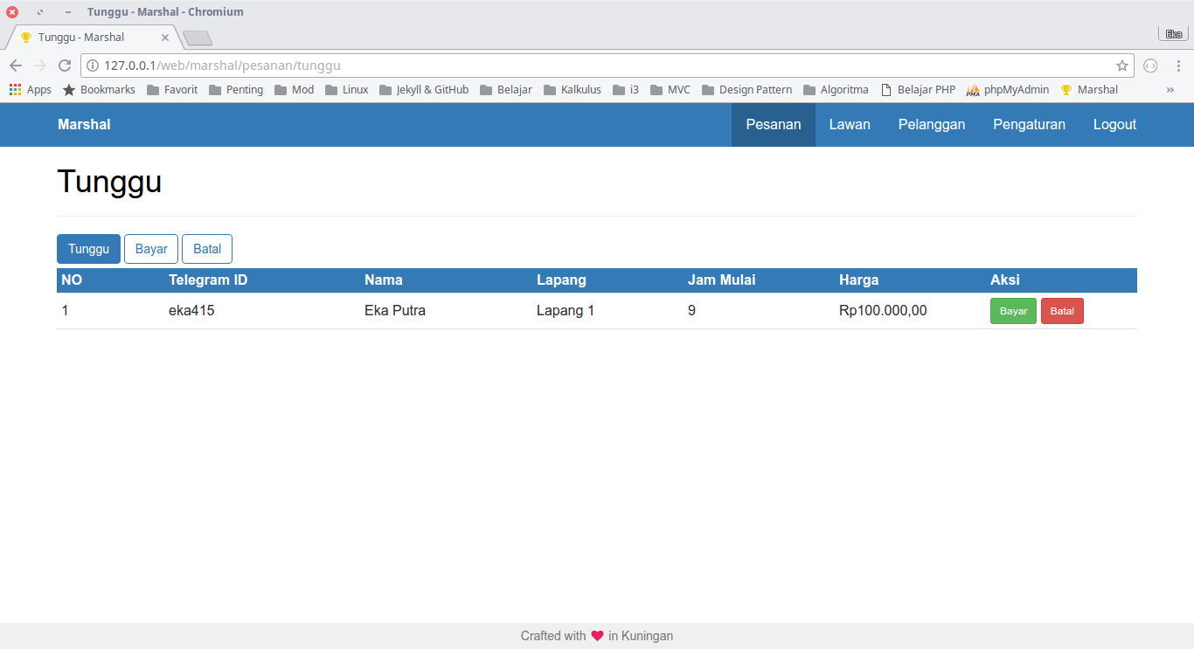The image size is (1194, 649).
Task: Click the heart icon in the footer
Action: [597, 636]
